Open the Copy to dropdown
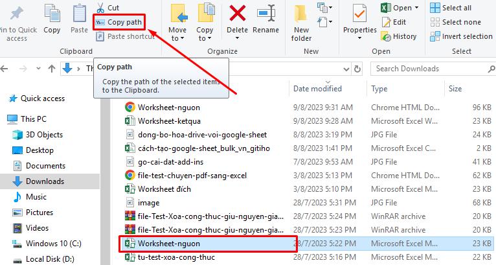496x265 pixels. pos(205,22)
